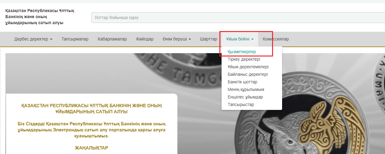The image size is (385, 154).
Task: Open Байланыс деректері from the menu
Action: [248, 74]
